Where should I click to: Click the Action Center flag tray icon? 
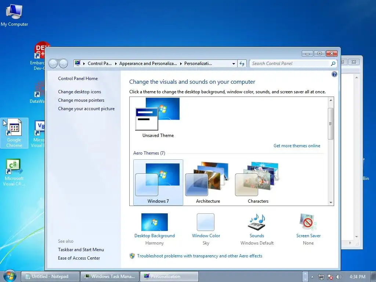tap(330, 277)
